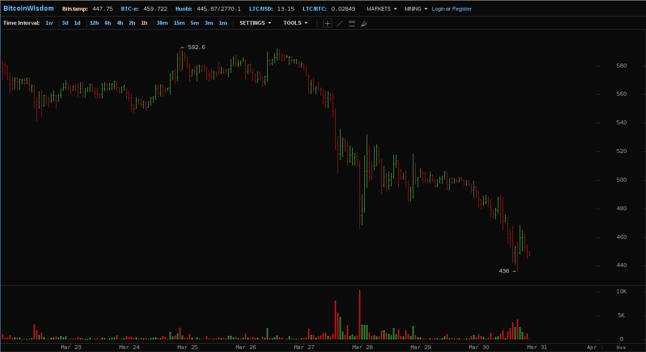Select the trend line drawing tool
The width and height of the screenshot is (646, 352).
click(x=340, y=23)
